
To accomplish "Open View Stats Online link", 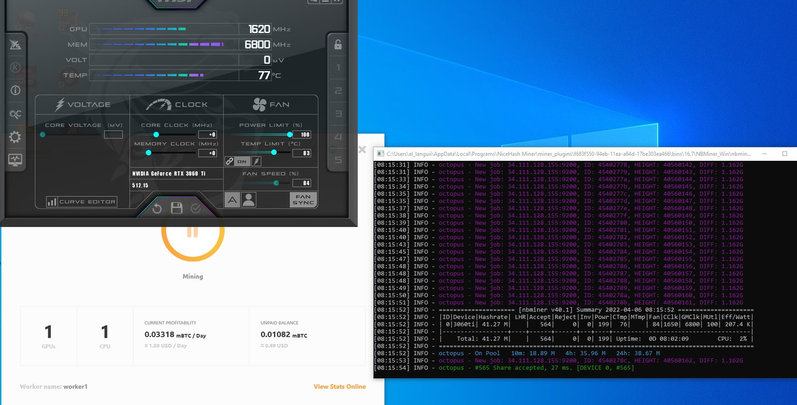I will [x=339, y=386].
